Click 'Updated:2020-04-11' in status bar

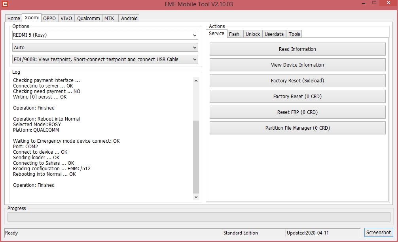308,233
